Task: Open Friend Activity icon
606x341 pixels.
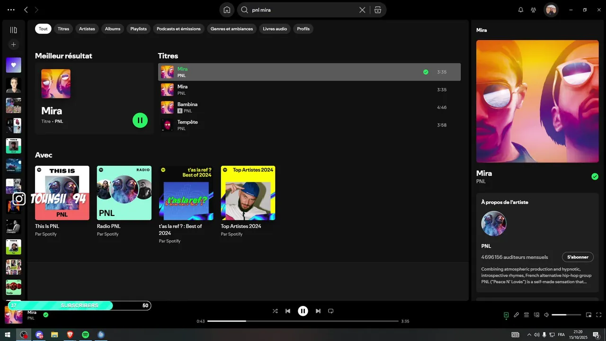Action: tap(534, 9)
